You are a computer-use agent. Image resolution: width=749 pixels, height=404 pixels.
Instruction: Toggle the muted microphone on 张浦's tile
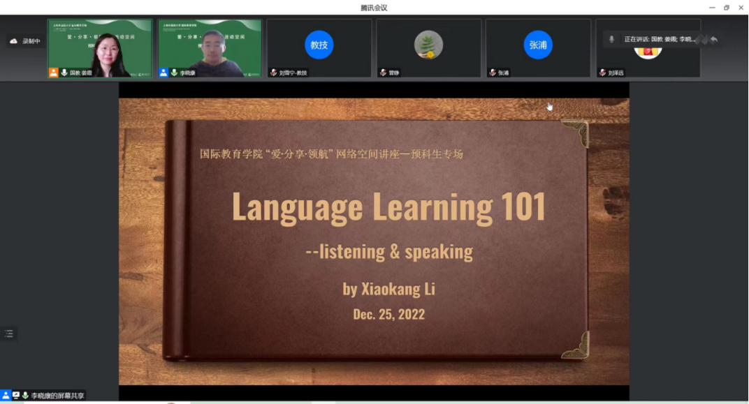[x=493, y=73]
